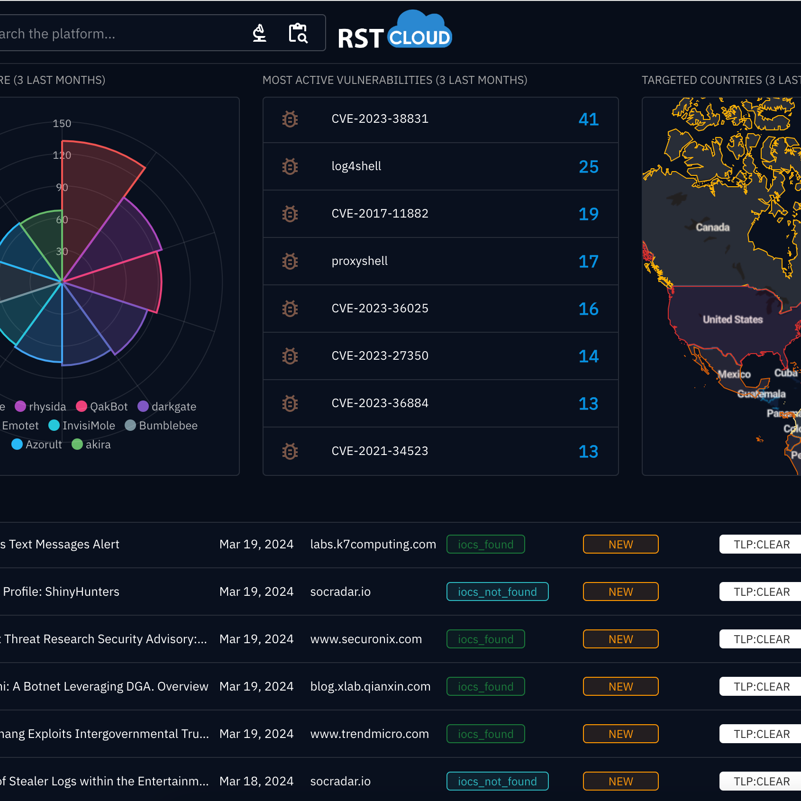801x801 pixels.
Task: Click iocs_found tag on www.securonix.com row
Action: click(485, 639)
